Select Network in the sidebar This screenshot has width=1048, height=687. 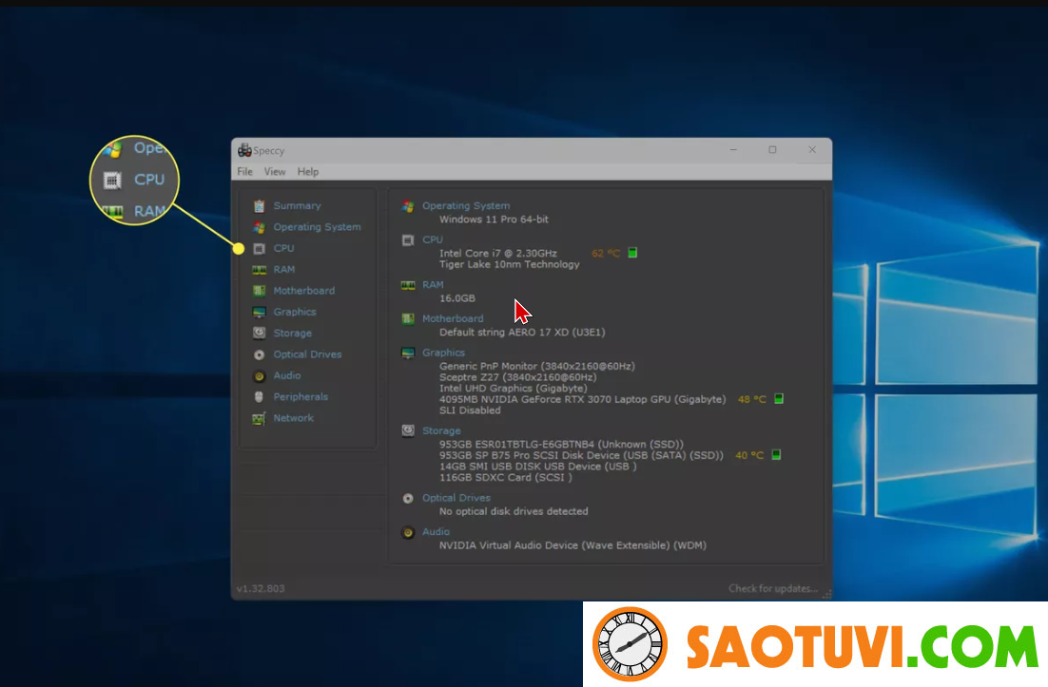tap(293, 418)
